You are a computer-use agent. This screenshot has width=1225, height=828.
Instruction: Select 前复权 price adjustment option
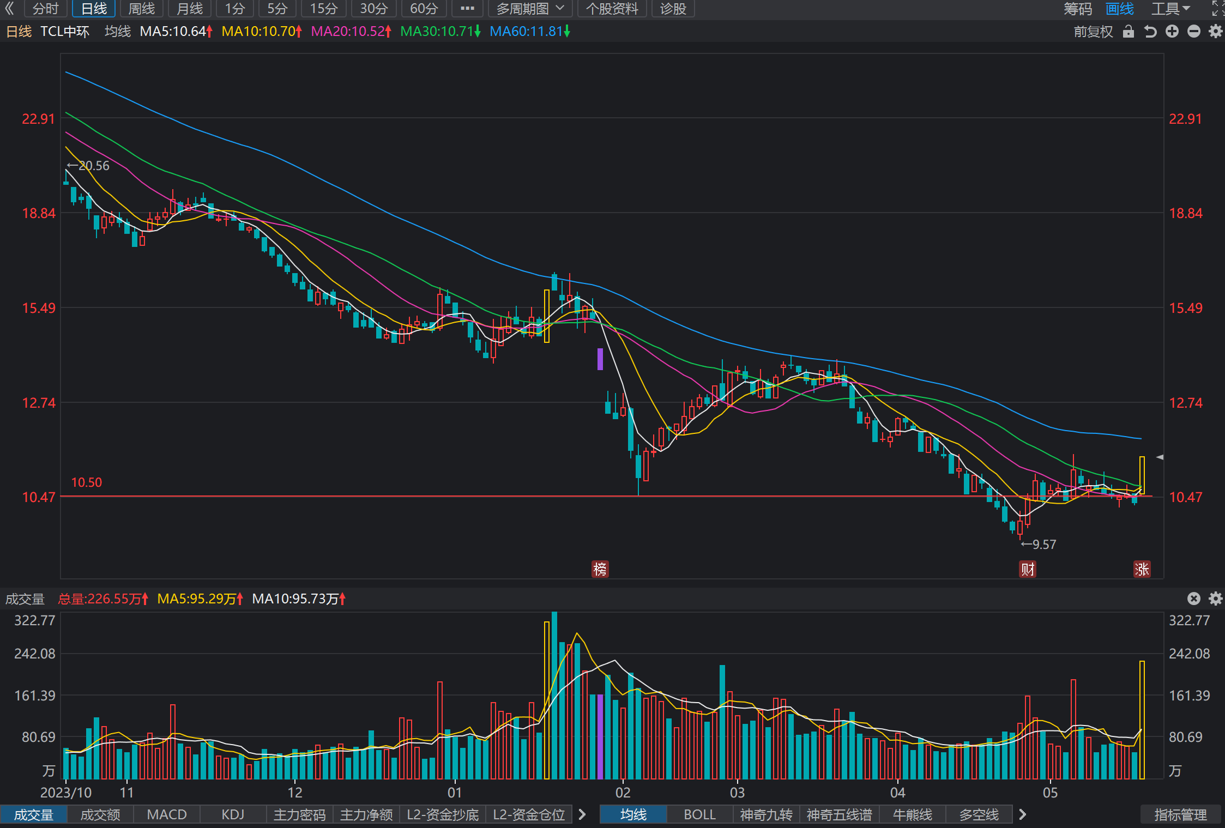pos(1094,32)
